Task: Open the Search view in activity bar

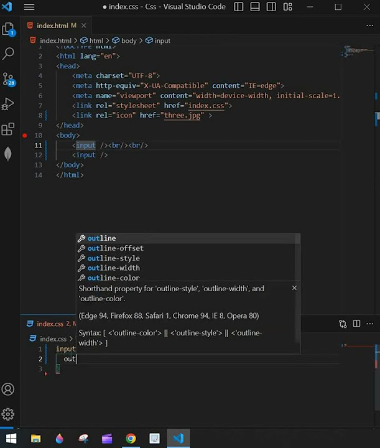Action: click(8, 54)
